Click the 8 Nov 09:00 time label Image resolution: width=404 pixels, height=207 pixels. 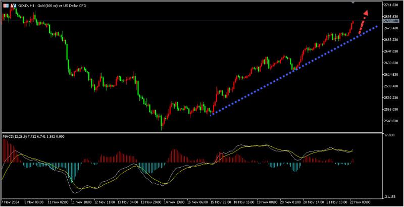point(33,201)
